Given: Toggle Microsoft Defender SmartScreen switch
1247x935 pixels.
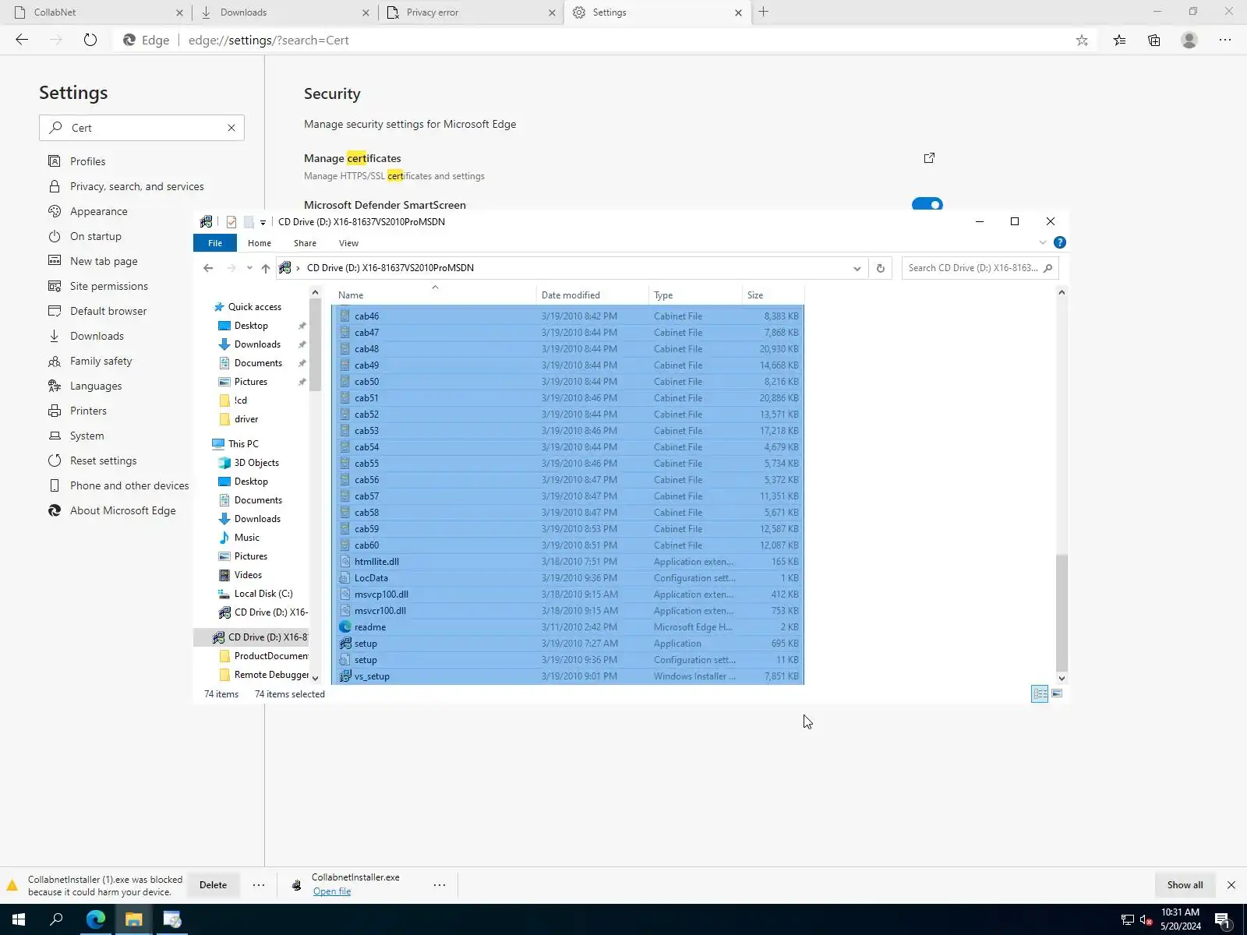Looking at the screenshot, I should pos(927,205).
